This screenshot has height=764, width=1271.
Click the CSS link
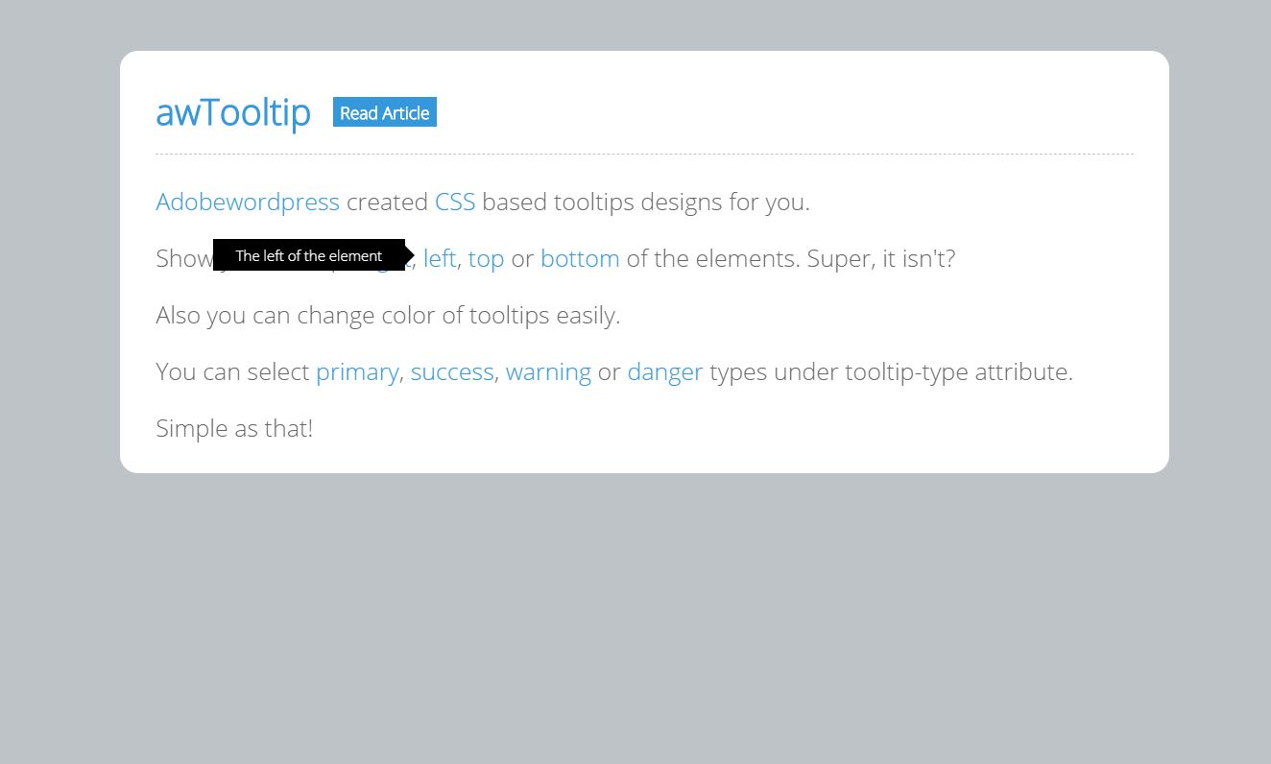(x=455, y=202)
